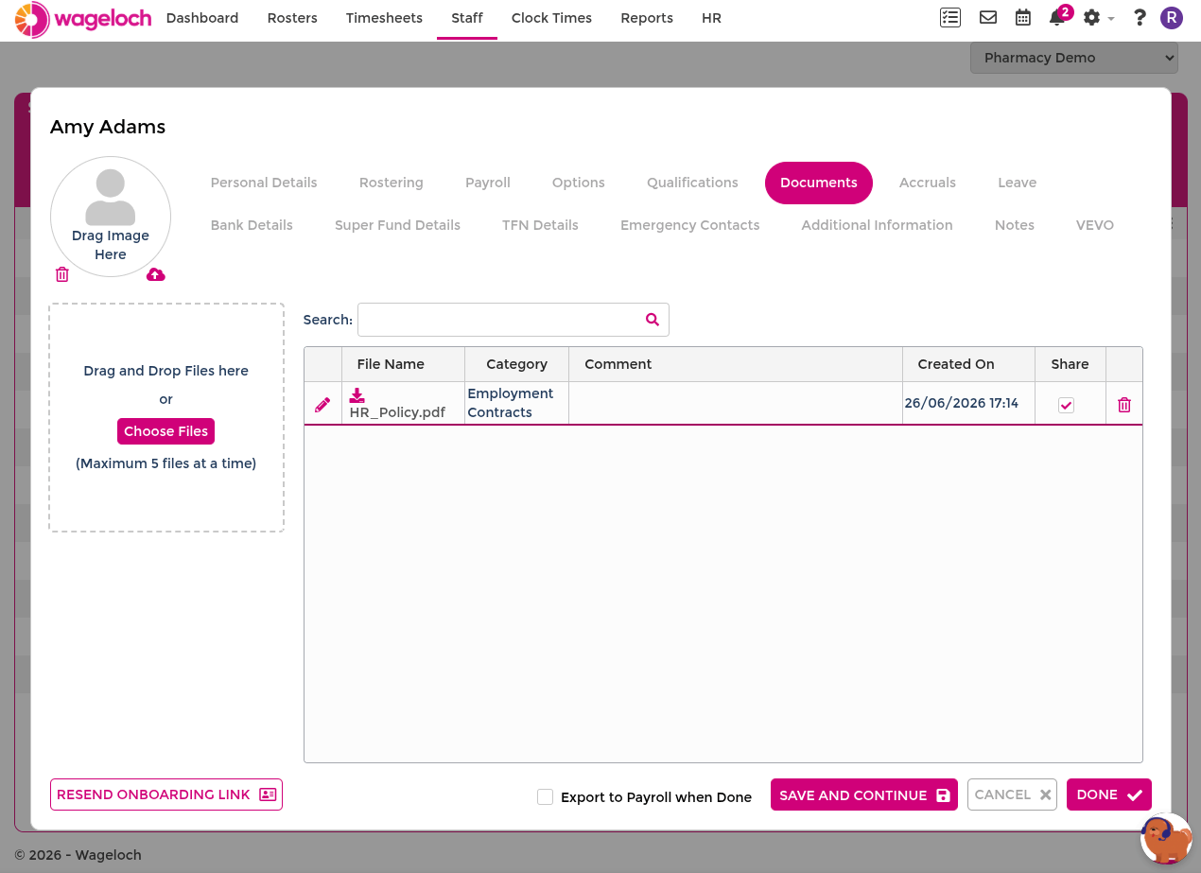Screen dimensions: 1201x873
Task: Open Reports in top navigation
Action: (647, 18)
